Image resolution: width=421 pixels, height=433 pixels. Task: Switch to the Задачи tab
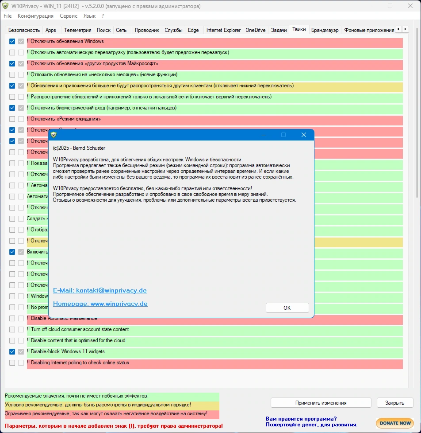[279, 30]
